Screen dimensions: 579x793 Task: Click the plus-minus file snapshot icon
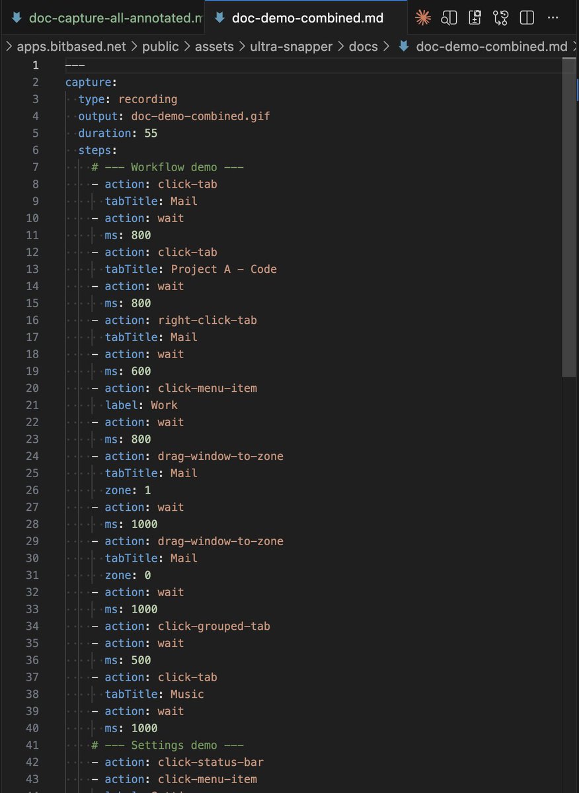point(475,18)
